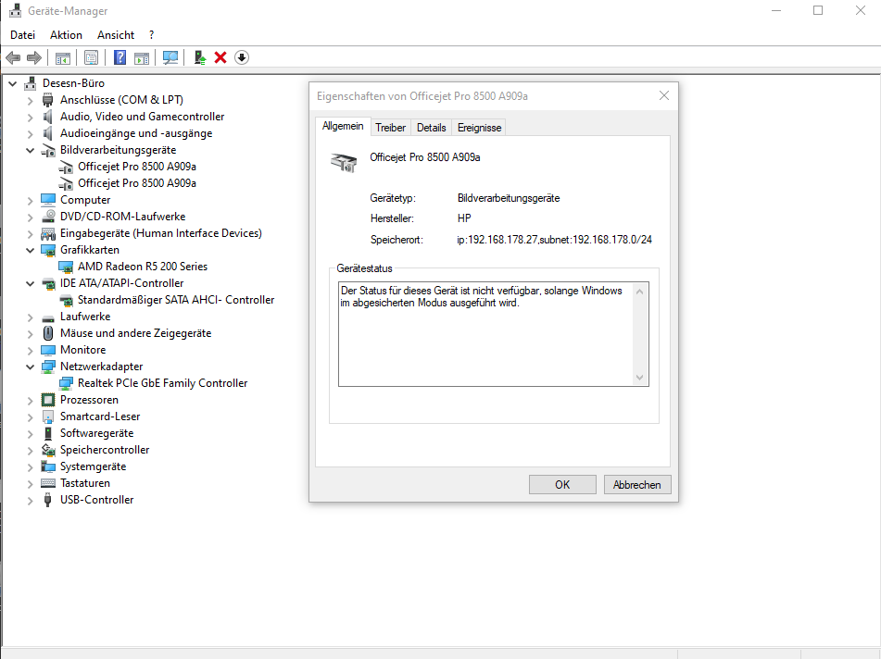881x659 pixels.
Task: Click the mouse icon for Mäuse und andere Zeigegeräte
Action: 48,333
